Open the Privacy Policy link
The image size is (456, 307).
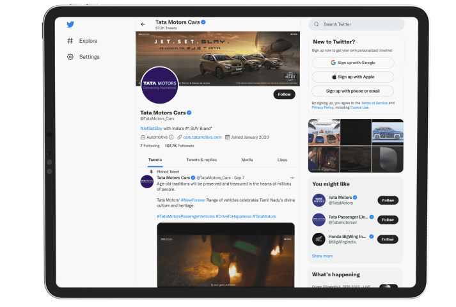322,107
